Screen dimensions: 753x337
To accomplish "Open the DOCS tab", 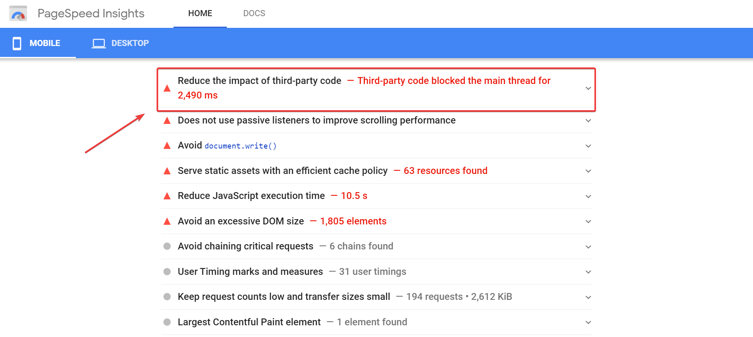I will (x=254, y=13).
